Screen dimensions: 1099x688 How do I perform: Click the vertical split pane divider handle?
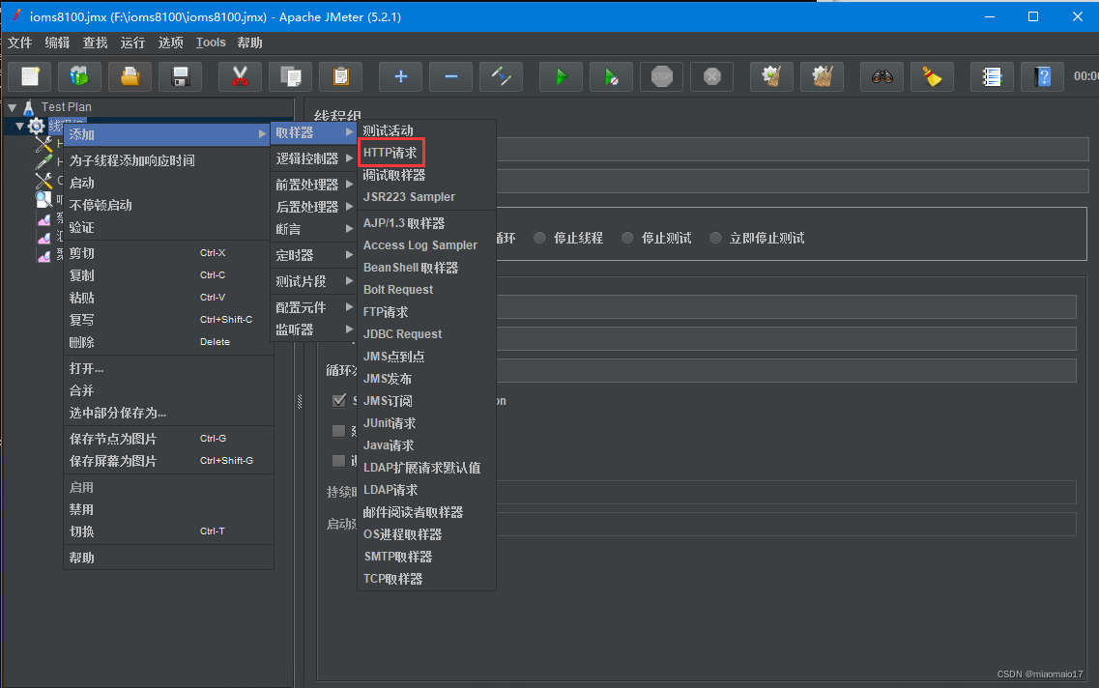click(300, 401)
